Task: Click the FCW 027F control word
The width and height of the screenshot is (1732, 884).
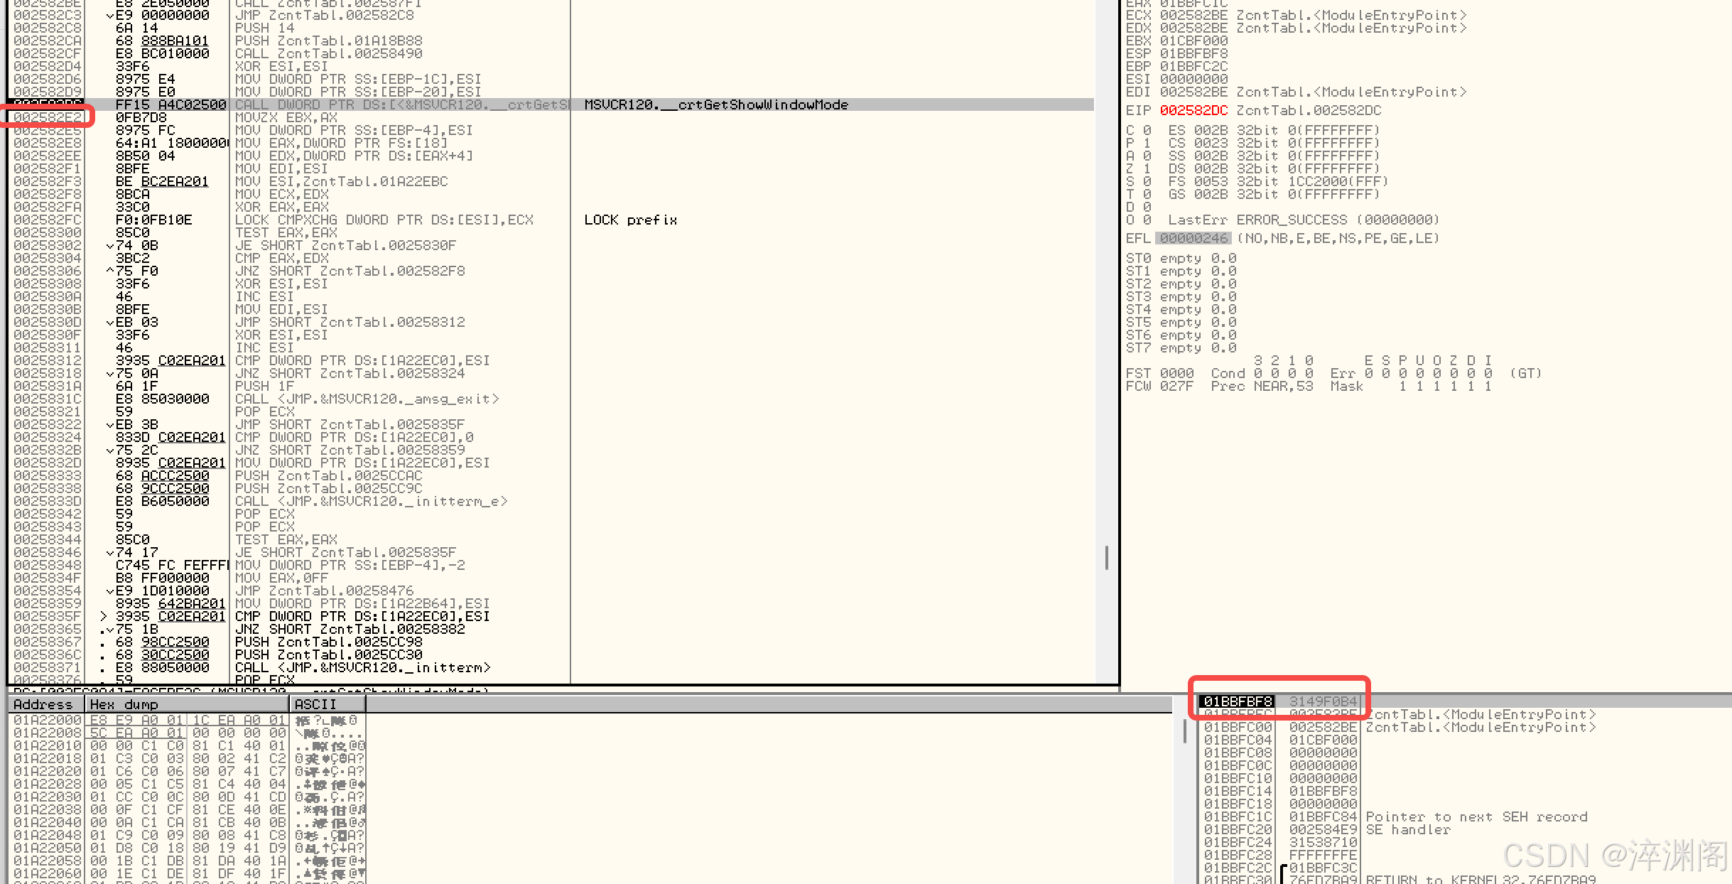Action: (1176, 386)
